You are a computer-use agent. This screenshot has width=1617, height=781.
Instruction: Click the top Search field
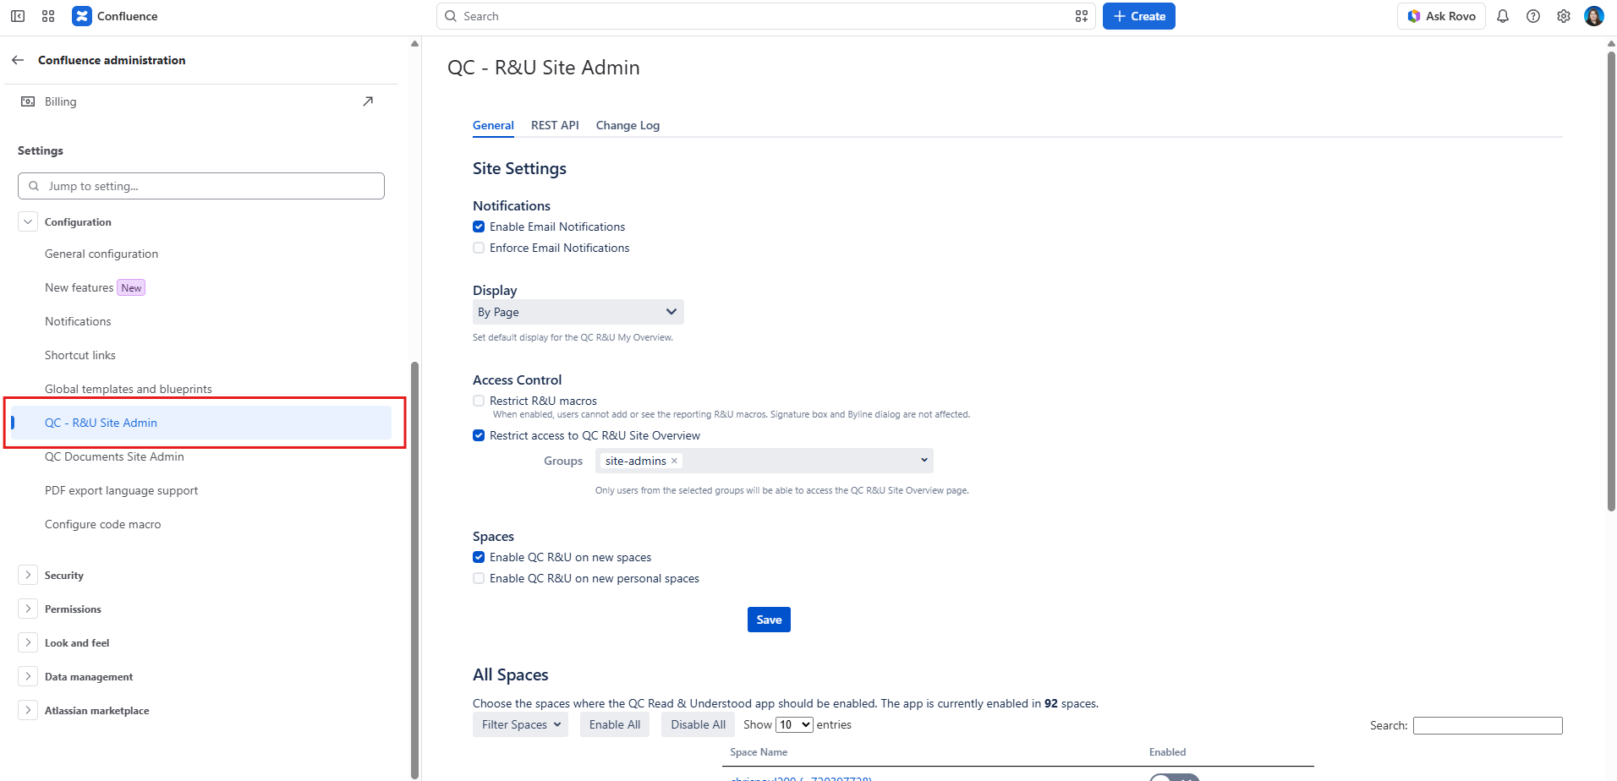(766, 16)
